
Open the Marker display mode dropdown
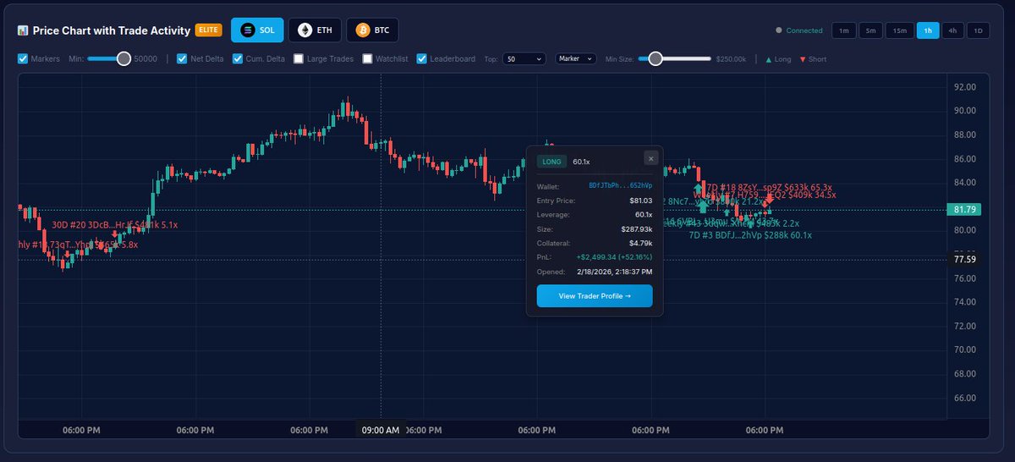point(576,59)
